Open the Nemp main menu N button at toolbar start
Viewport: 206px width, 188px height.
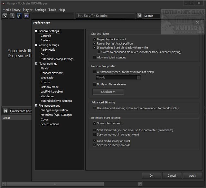click(x=5, y=16)
